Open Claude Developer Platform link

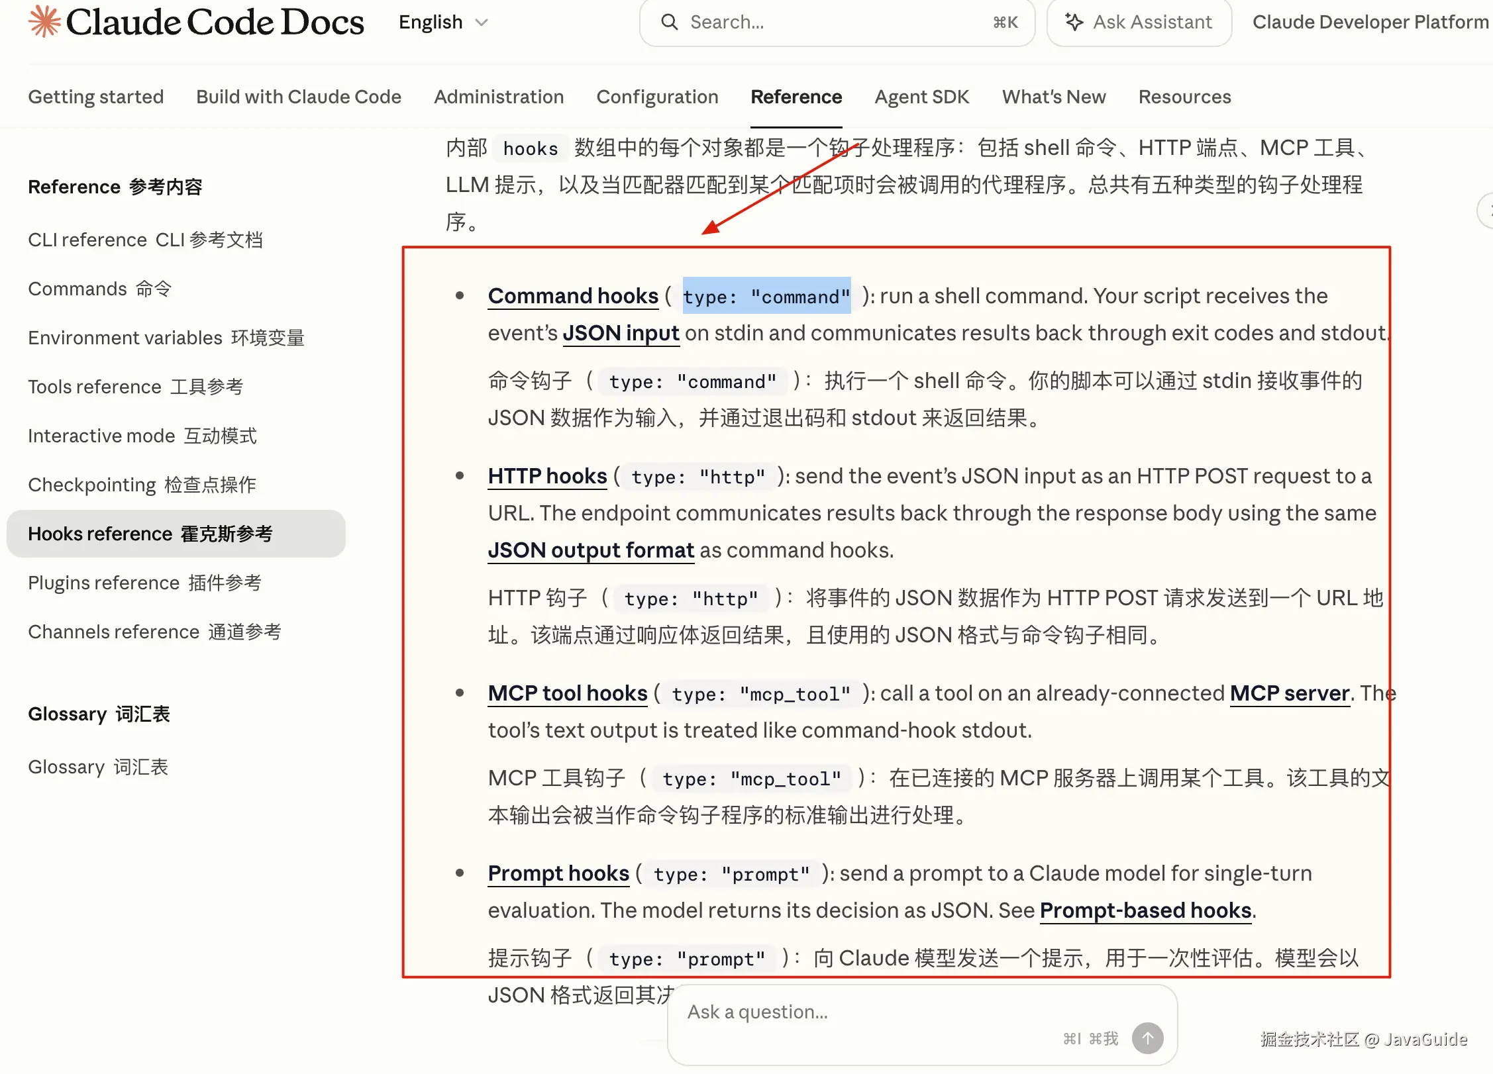(x=1370, y=22)
